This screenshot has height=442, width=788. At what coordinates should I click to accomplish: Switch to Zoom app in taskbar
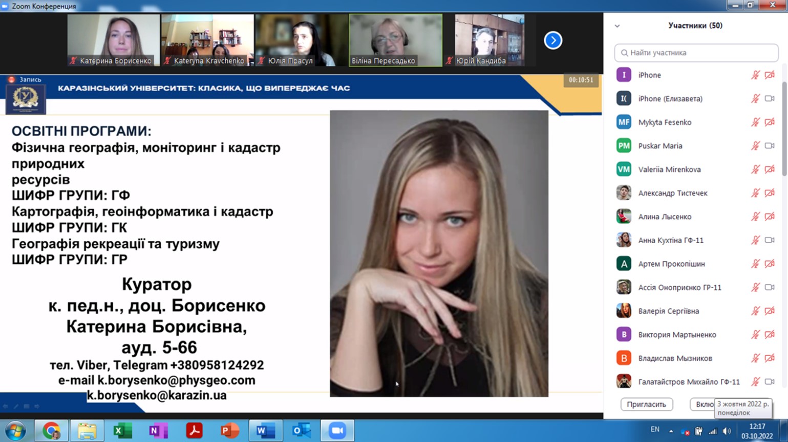click(337, 431)
